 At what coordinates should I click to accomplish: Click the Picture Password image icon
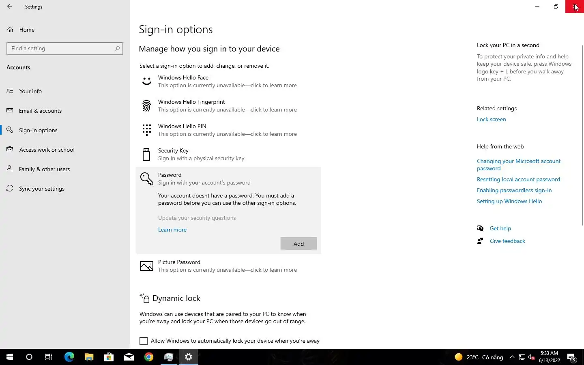(146, 266)
